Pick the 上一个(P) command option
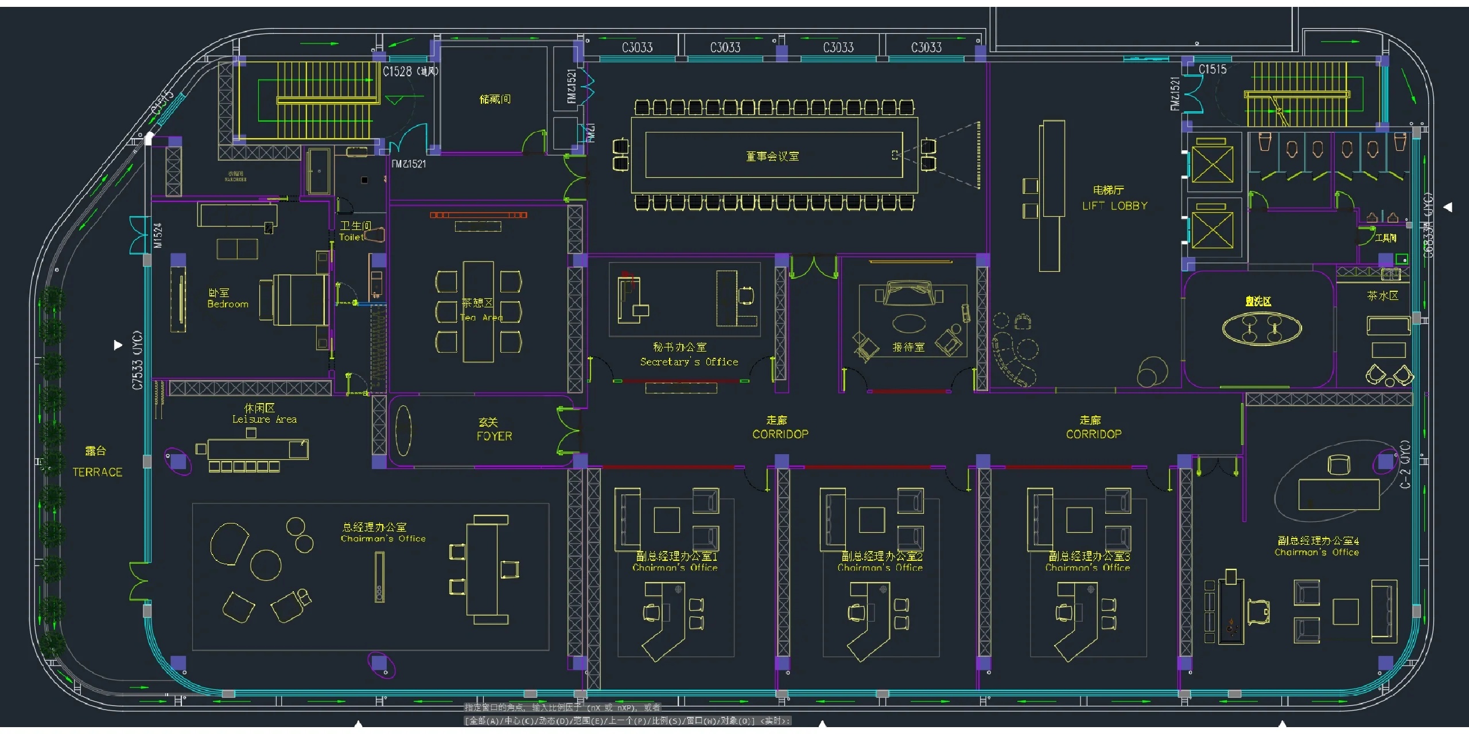This screenshot has width=1469, height=734. click(x=627, y=721)
